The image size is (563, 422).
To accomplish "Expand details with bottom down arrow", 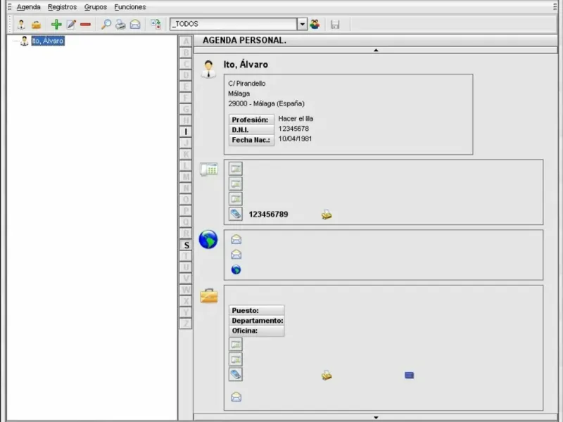I will click(x=376, y=417).
